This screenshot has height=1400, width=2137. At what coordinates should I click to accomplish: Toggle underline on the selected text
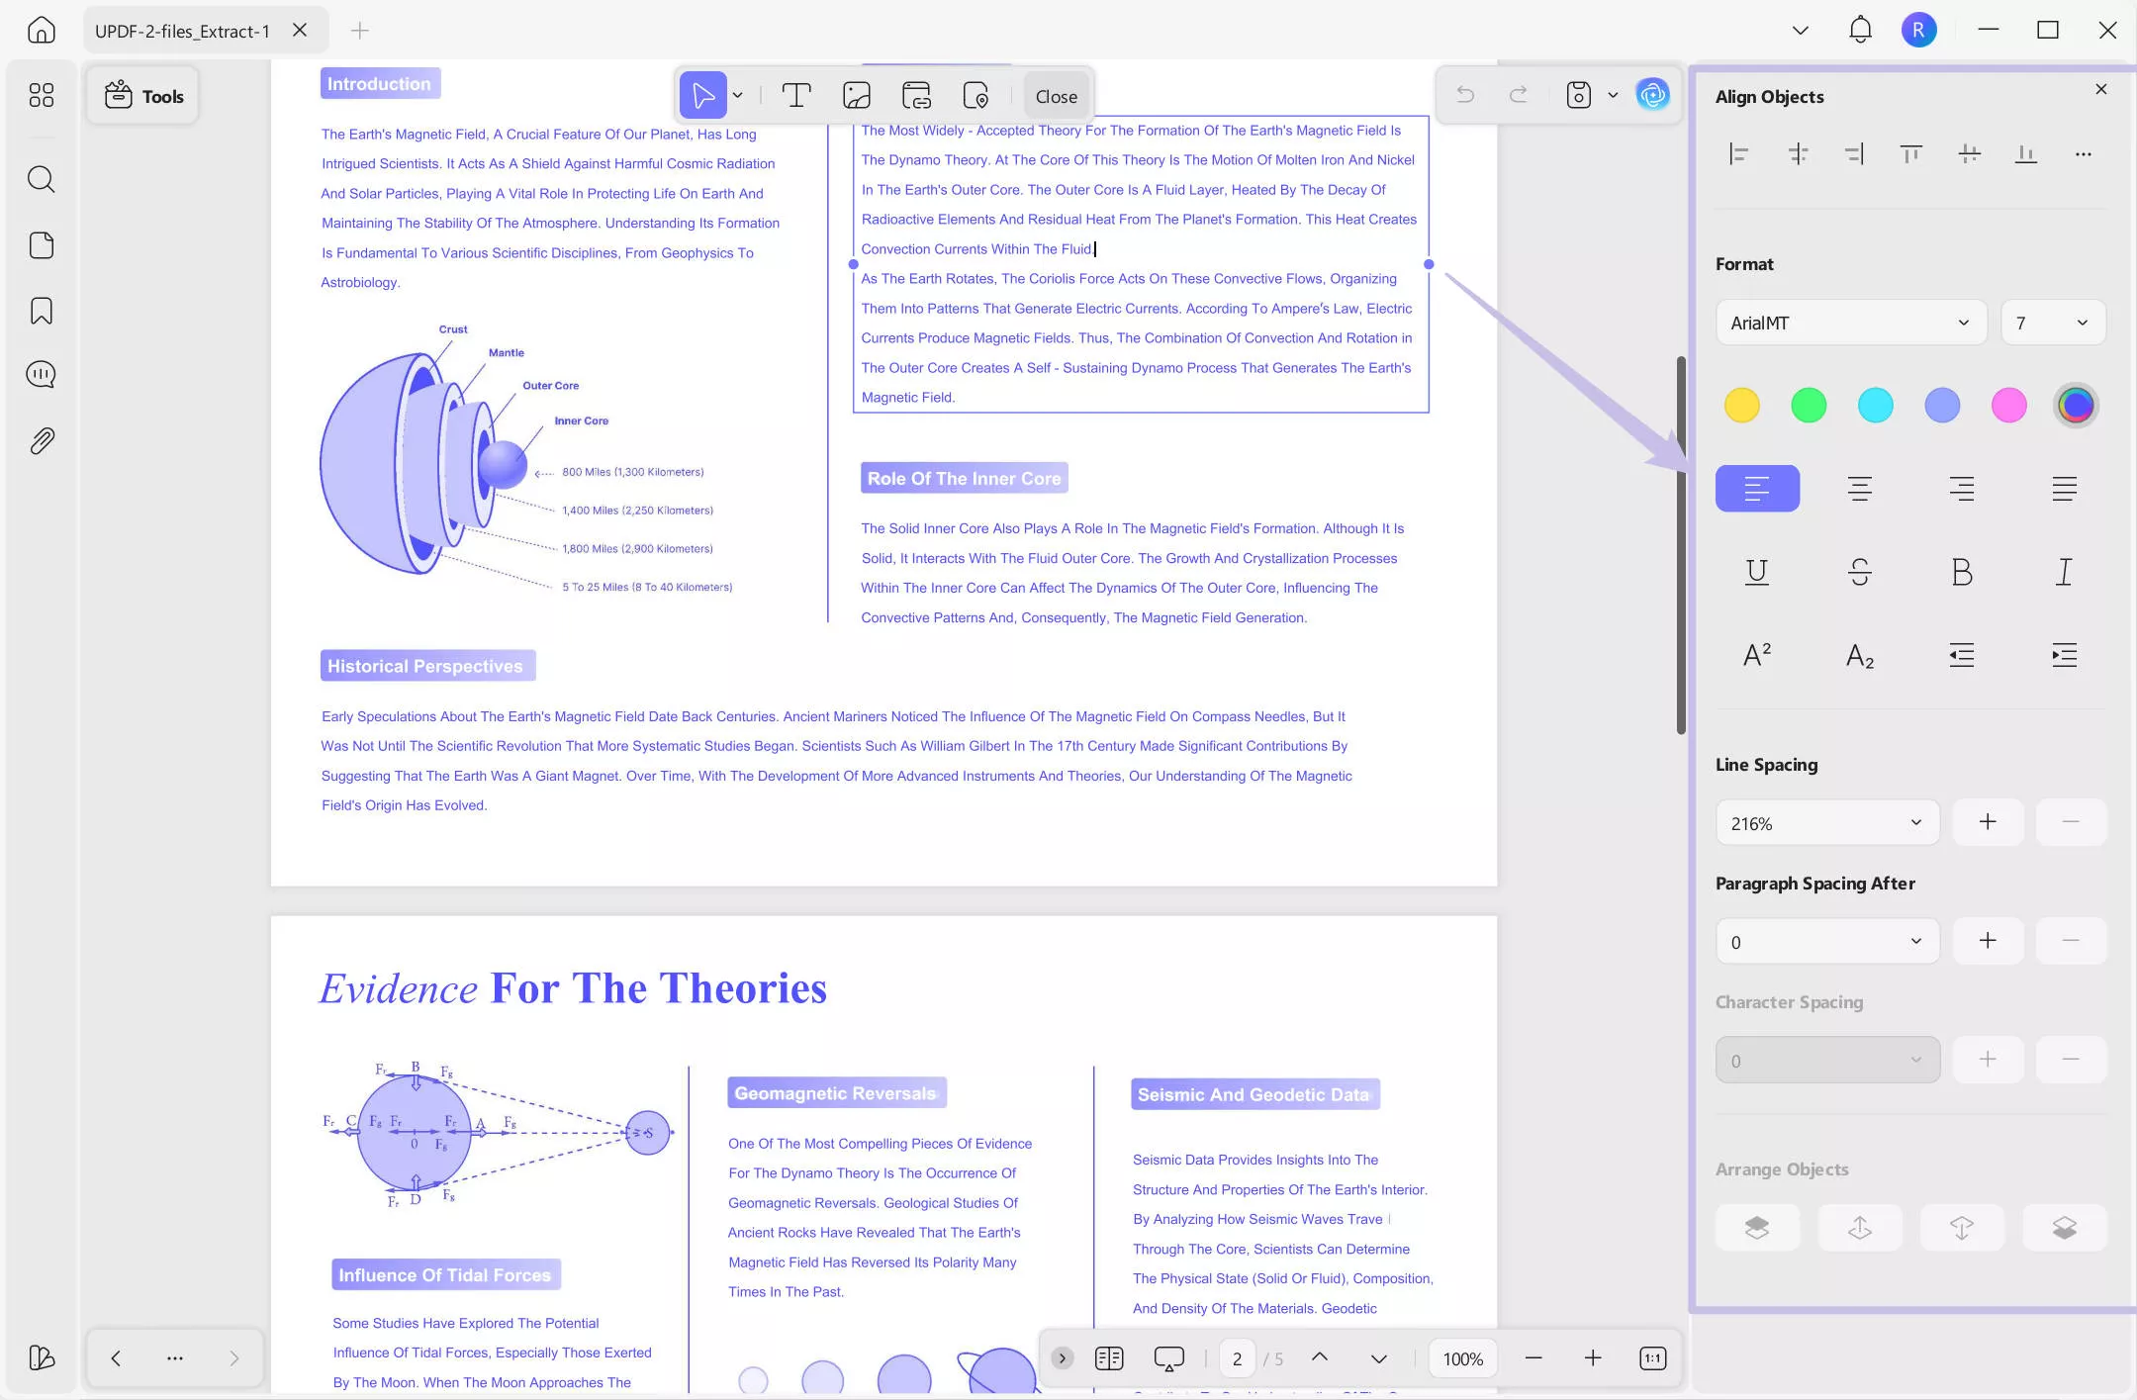[1757, 572]
